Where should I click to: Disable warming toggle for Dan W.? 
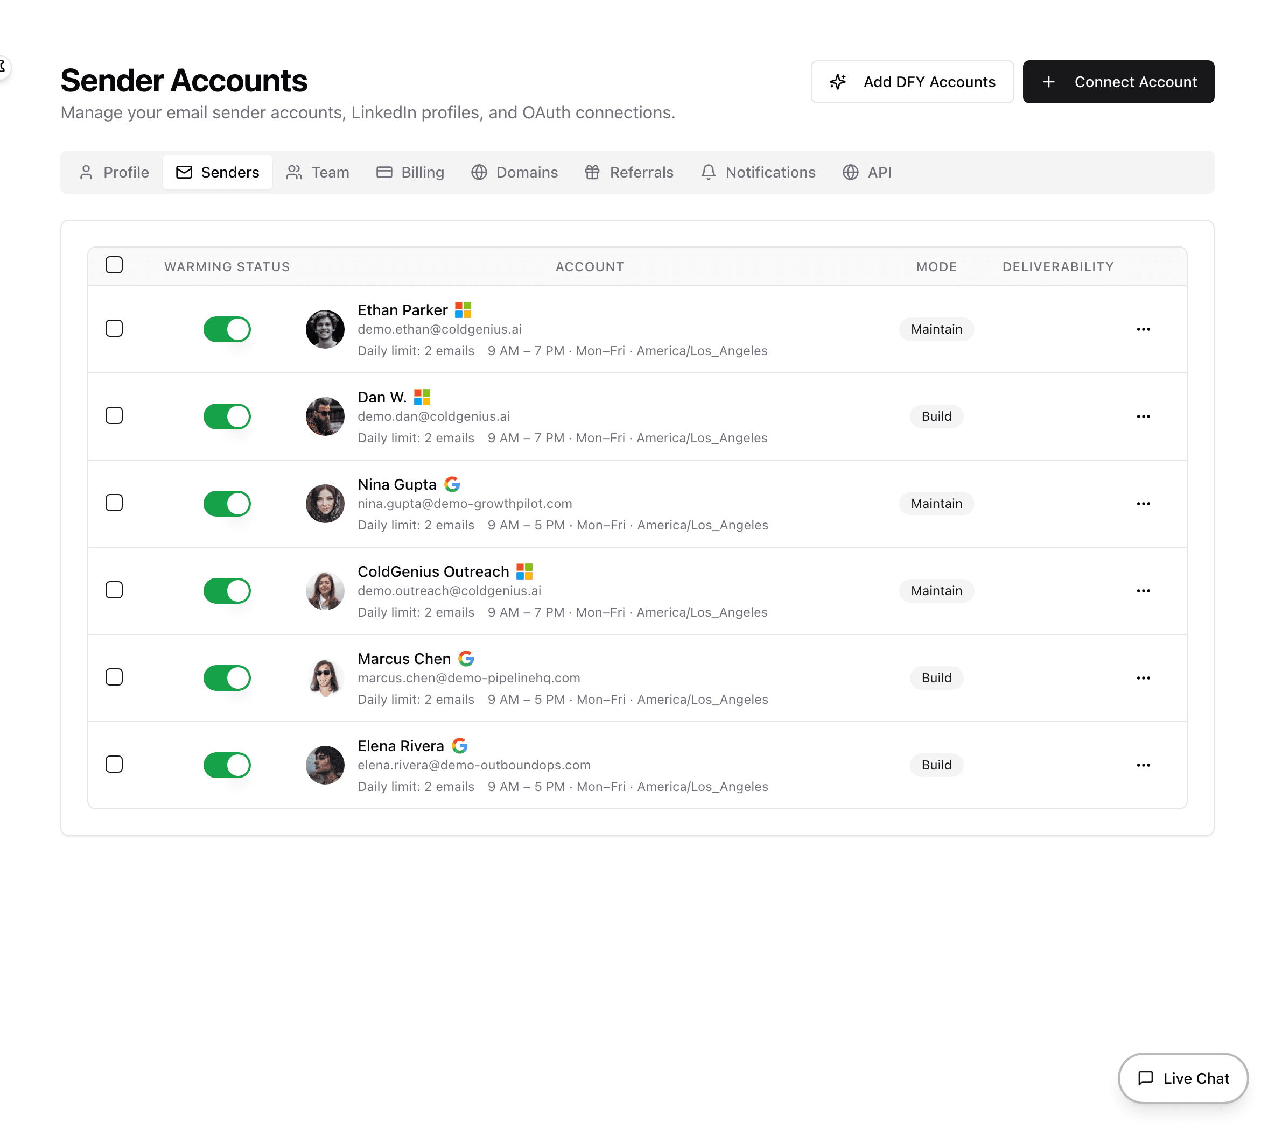(x=227, y=416)
